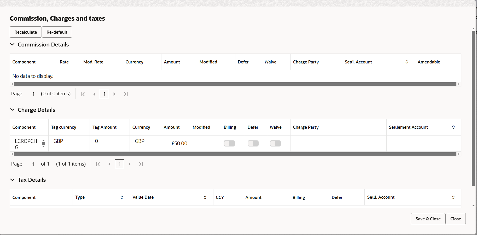The image size is (477, 235).
Task: Sort Tax Details by Value Date
Action: pyautogui.click(x=205, y=197)
